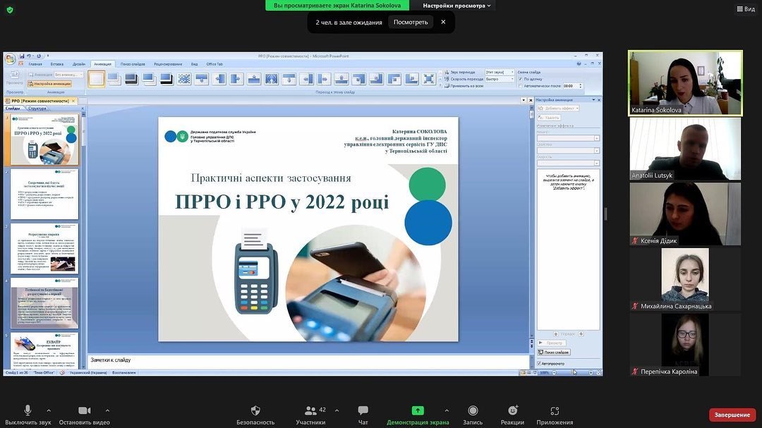Viewport: 762px width, 428px height.
Task: Adjust the PowerPoint zoom slider
Action: click(x=573, y=372)
